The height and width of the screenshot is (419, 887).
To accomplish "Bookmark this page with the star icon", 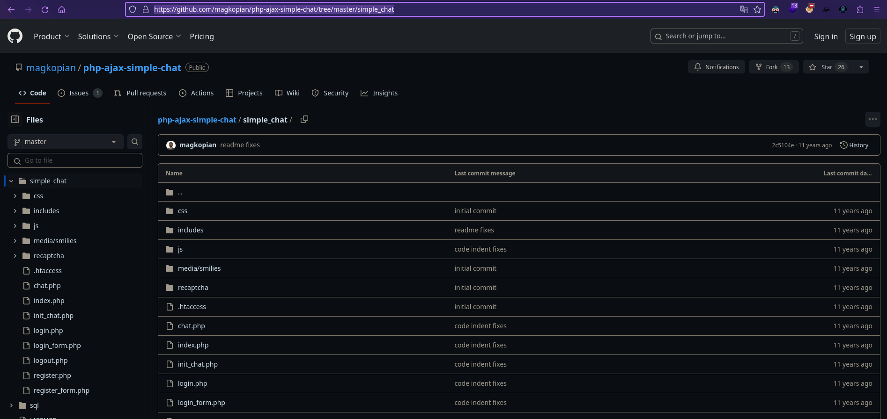I will click(x=757, y=9).
